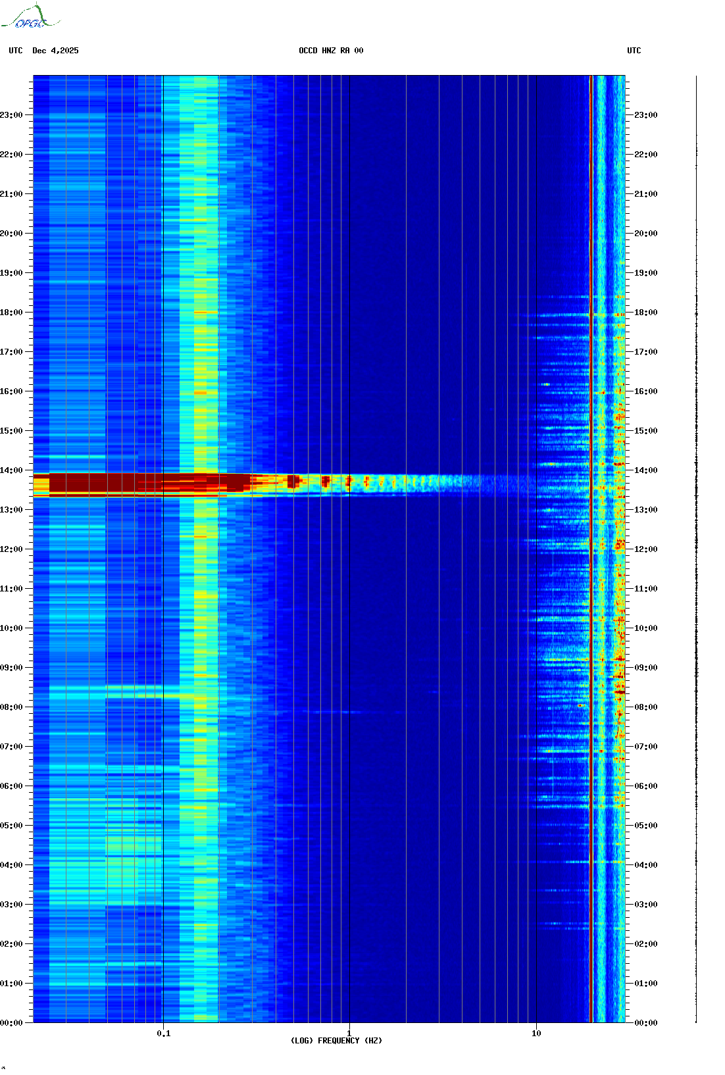
Task: Click the 19:00 label on the right axis
Action: pyautogui.click(x=646, y=273)
